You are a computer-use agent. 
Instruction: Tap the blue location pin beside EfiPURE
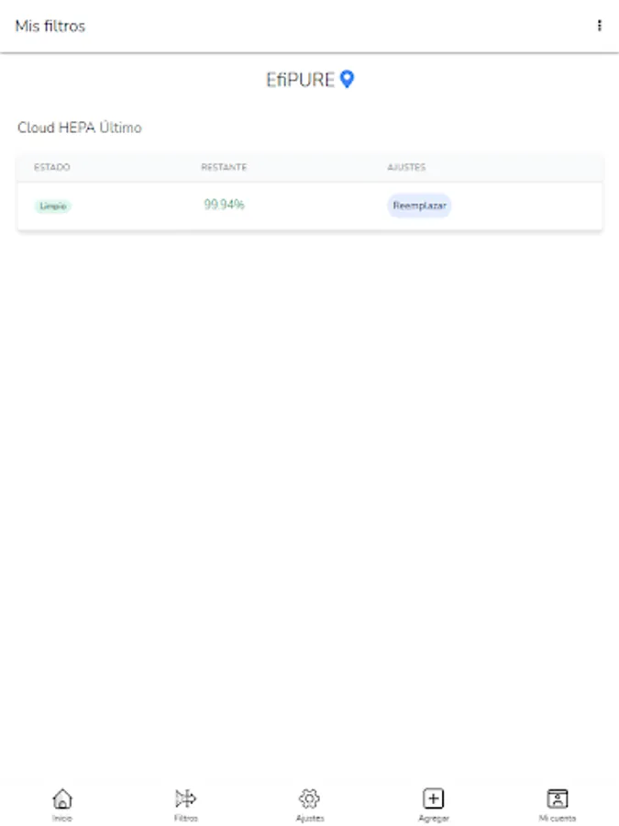click(347, 79)
